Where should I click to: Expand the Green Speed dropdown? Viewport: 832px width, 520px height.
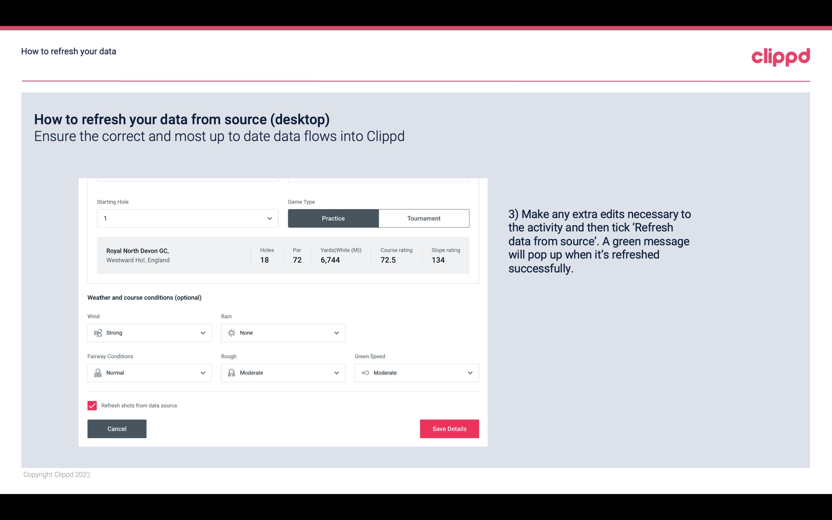pos(469,373)
